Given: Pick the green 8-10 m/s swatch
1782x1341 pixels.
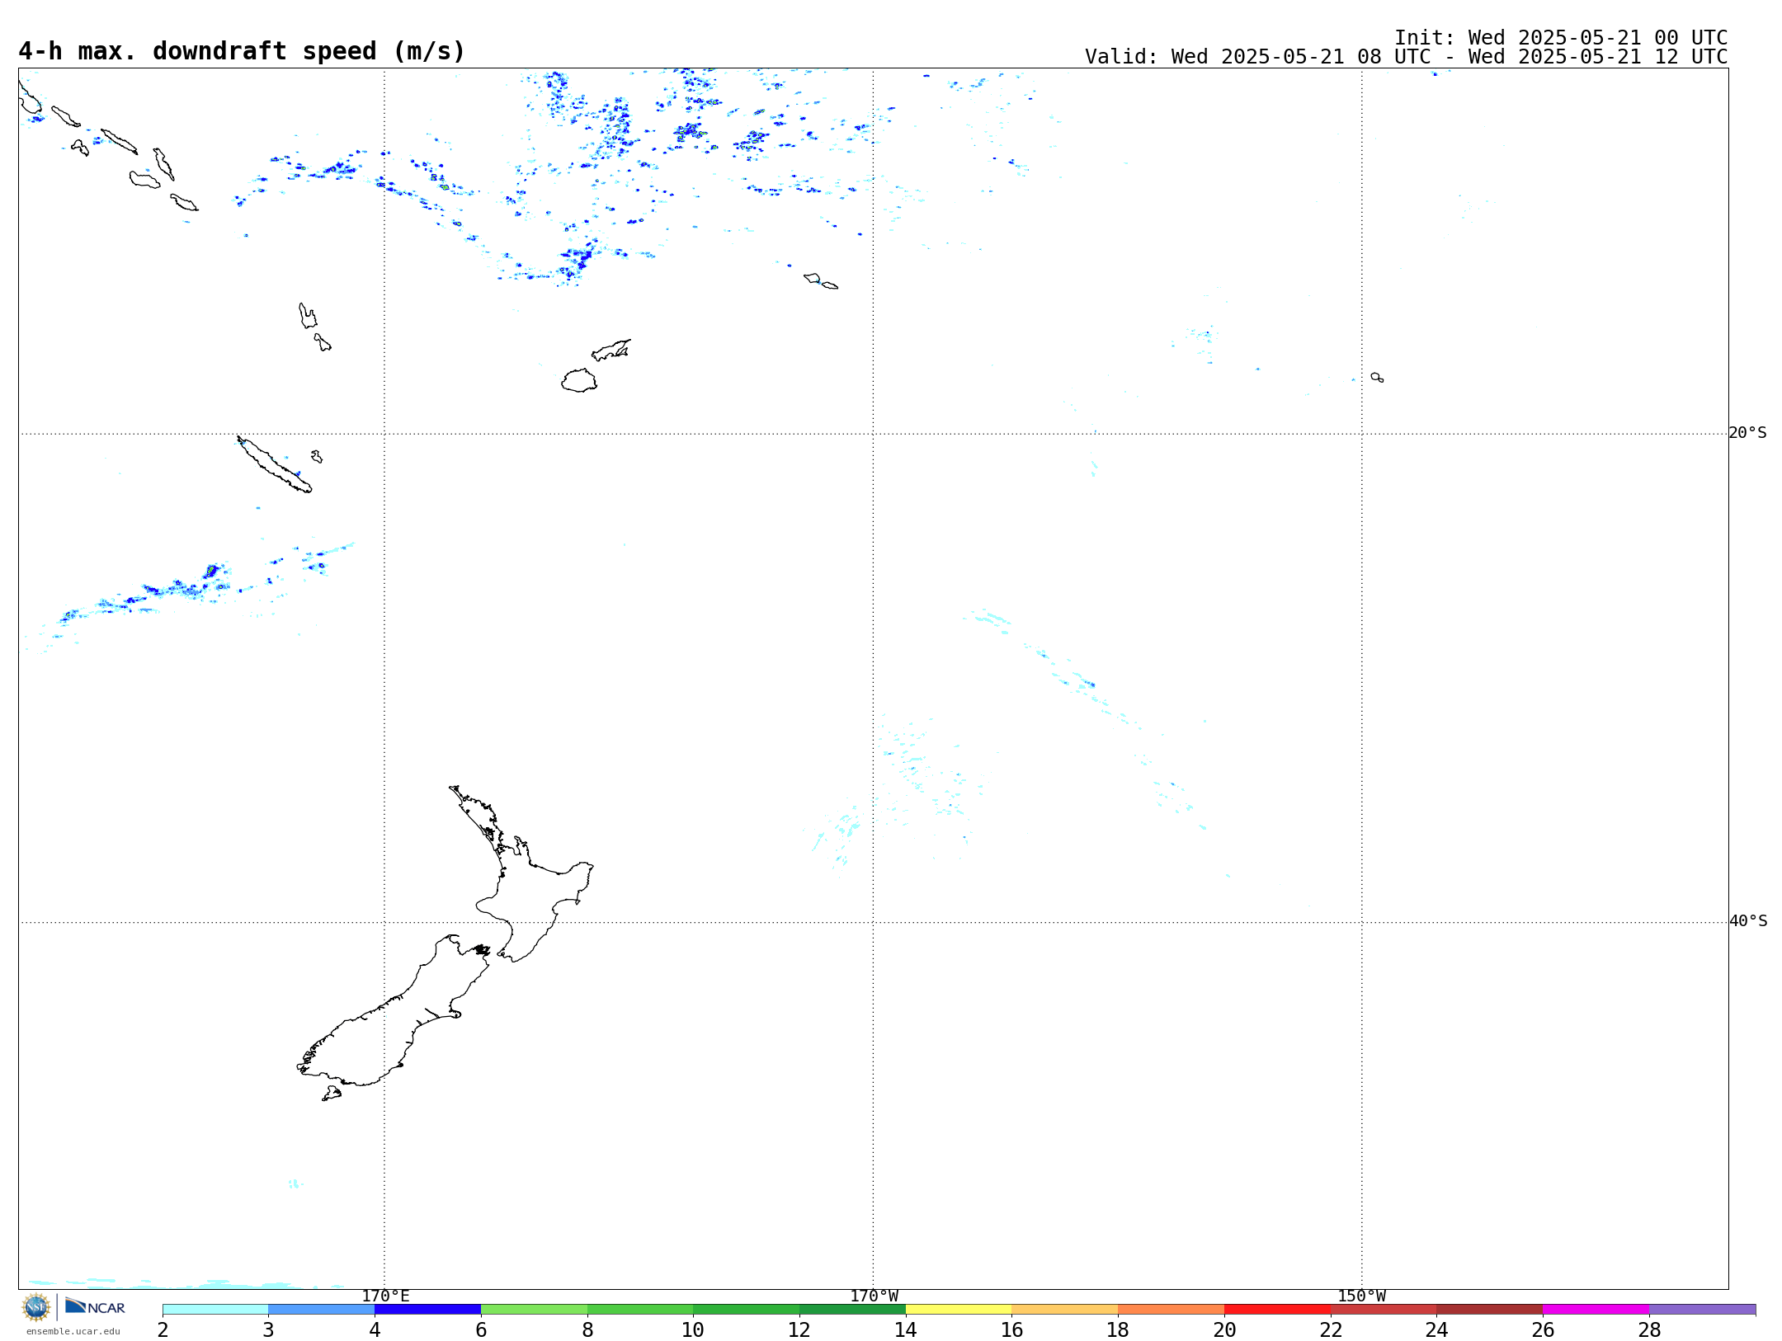Looking at the screenshot, I should pos(640,1310).
